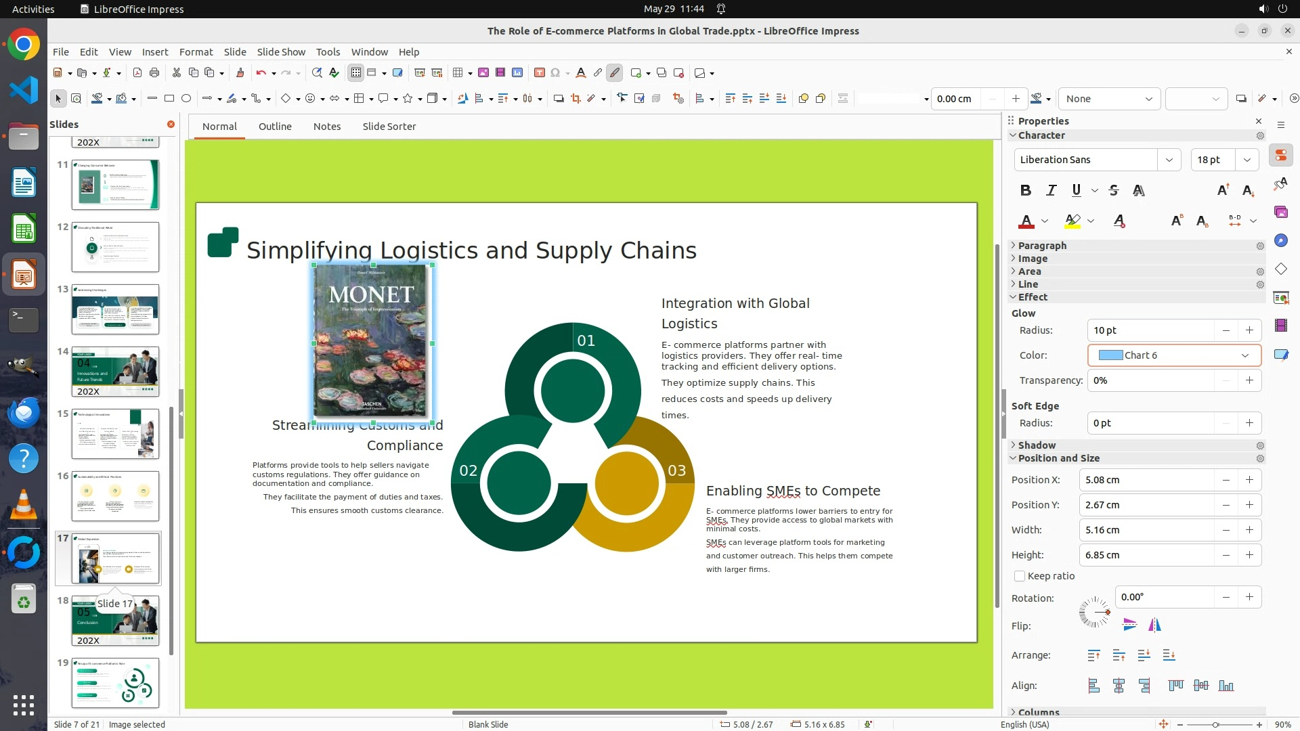Click Bring to Front arrange icon
This screenshot has height=731, width=1300.
[x=1093, y=655]
